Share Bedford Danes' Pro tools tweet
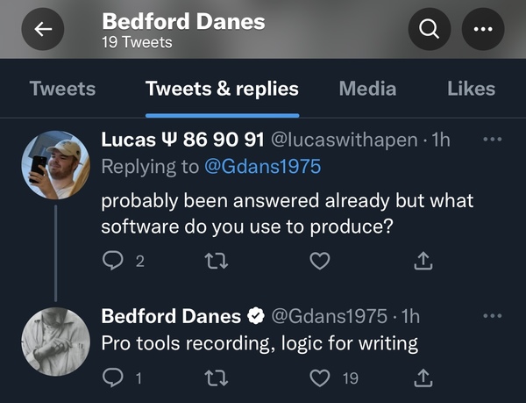This screenshot has height=403, width=526. (x=423, y=378)
